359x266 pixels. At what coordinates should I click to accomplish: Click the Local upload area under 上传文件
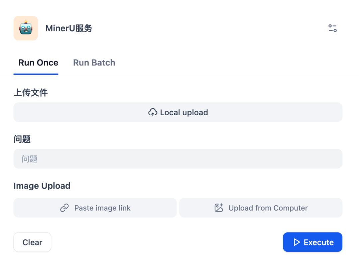coord(178,112)
